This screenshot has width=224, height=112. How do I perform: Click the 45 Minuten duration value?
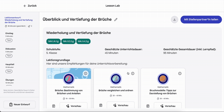pyautogui.click(x=111, y=53)
